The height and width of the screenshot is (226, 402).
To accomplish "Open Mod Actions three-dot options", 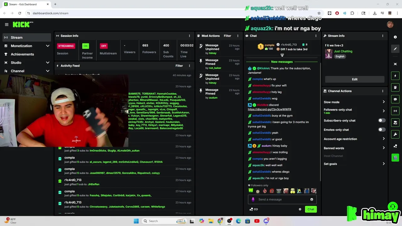I will 238,36.
